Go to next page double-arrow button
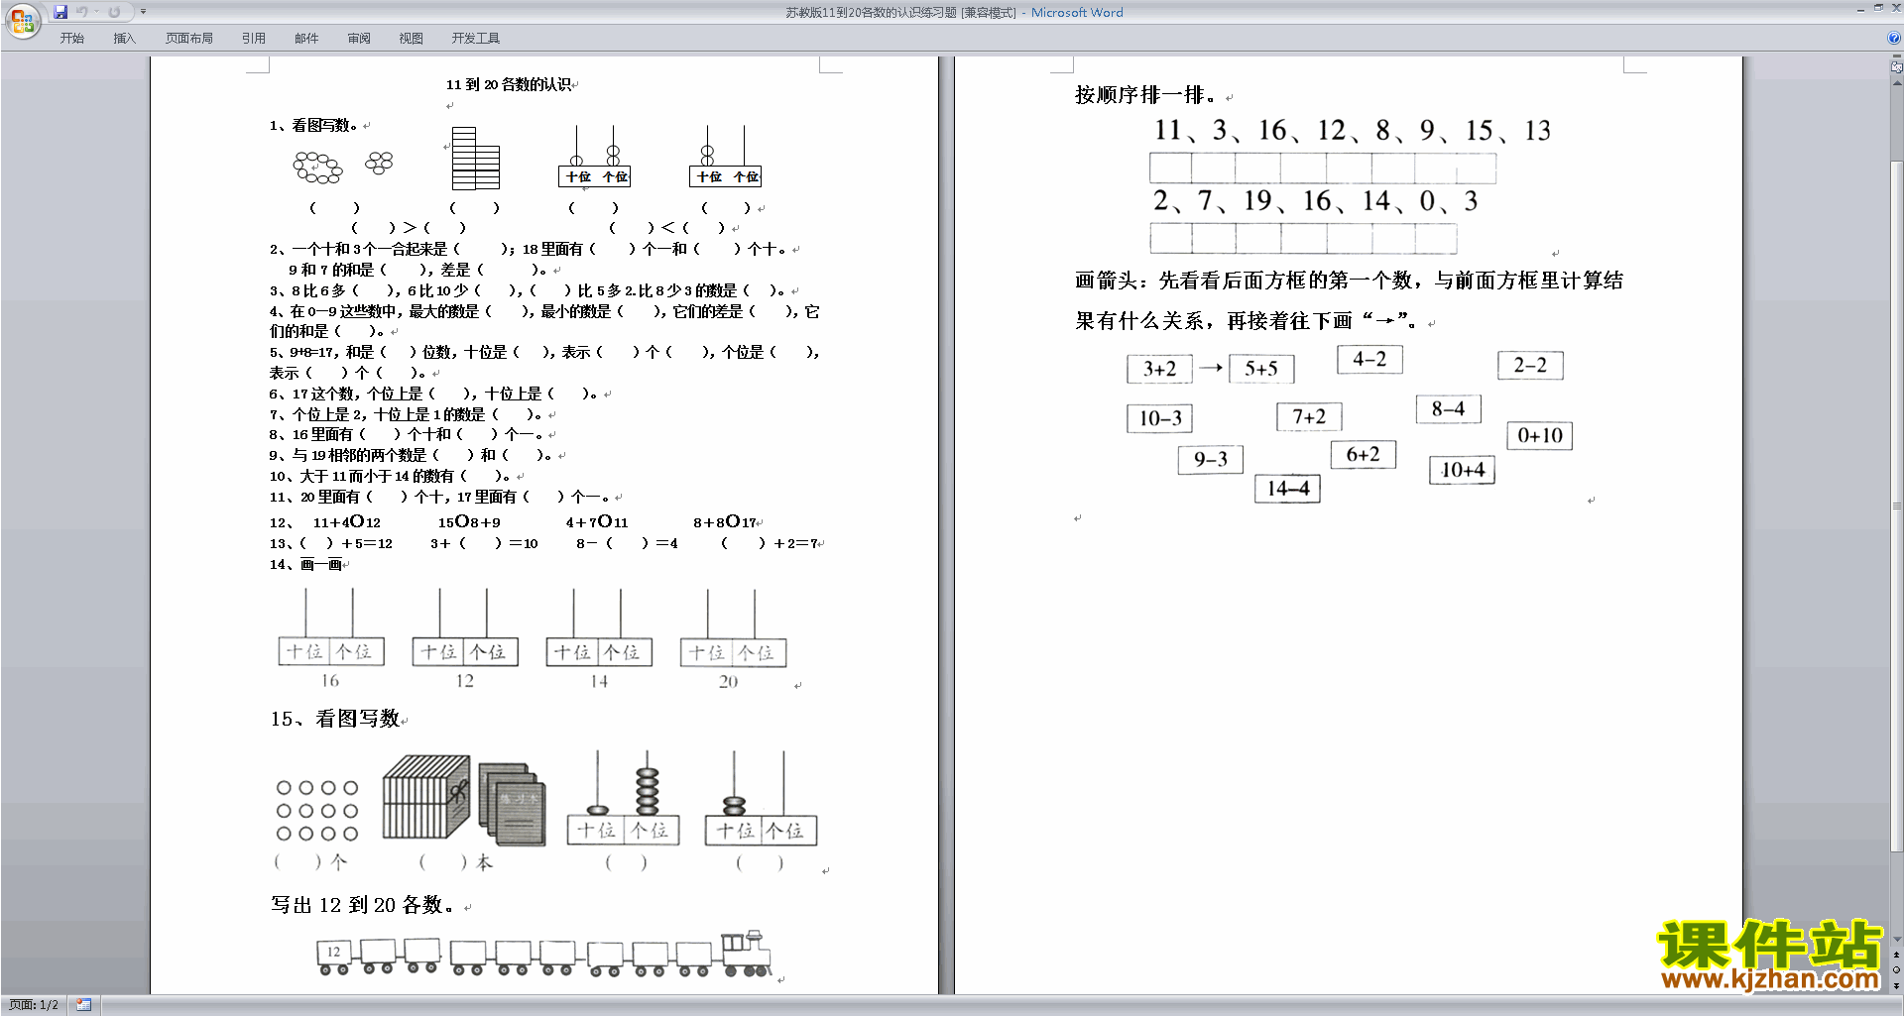The image size is (1904, 1016). pyautogui.click(x=1897, y=985)
